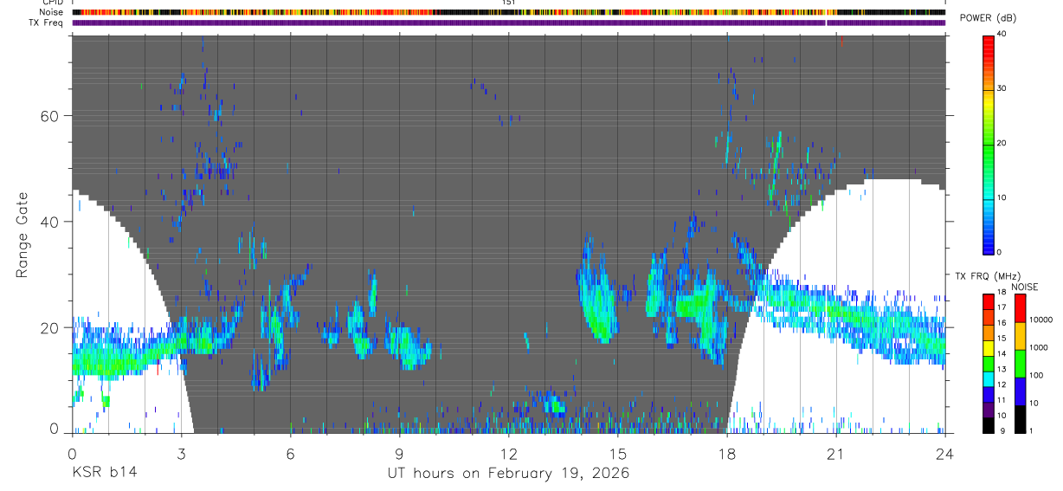1063x491 pixels.
Task: Pick the blue 11–12 MHz swatch in TX FRQ legend
Action: (988, 394)
